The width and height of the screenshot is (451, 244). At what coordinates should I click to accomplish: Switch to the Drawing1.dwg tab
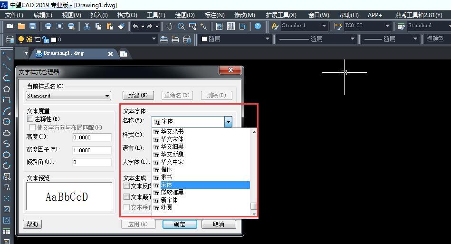point(74,54)
